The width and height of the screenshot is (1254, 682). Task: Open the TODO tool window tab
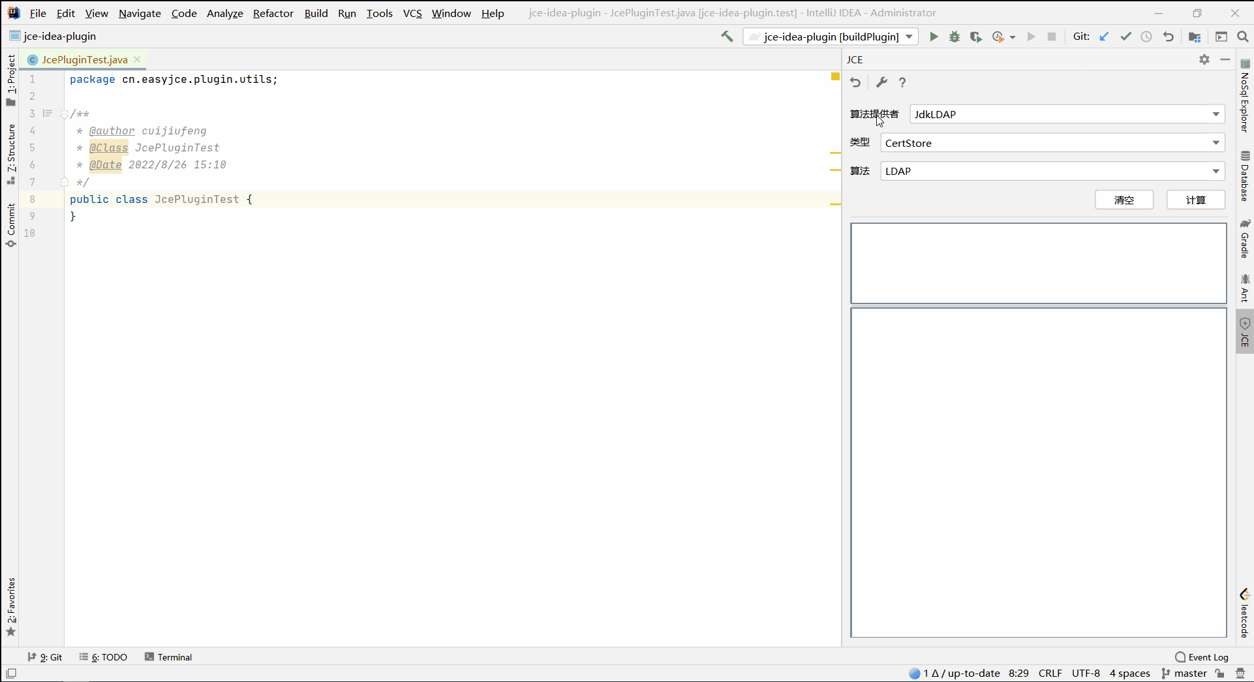(103, 657)
